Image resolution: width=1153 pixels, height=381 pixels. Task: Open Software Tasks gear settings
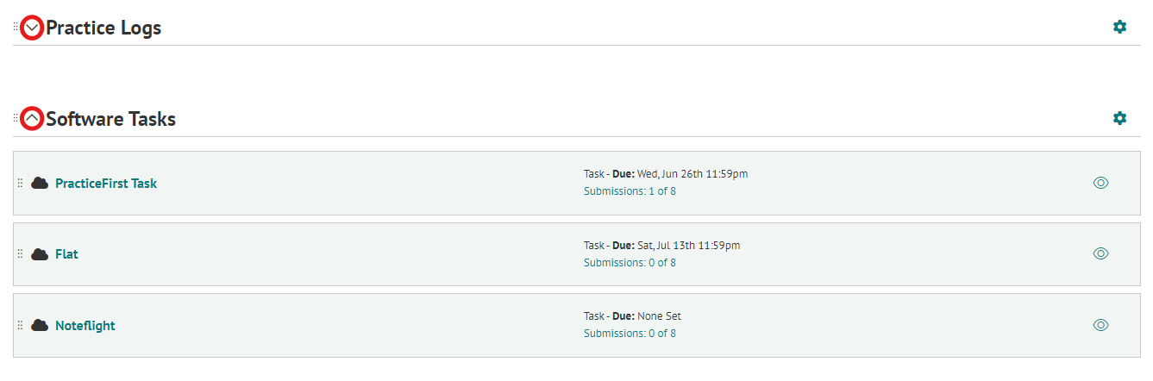[x=1119, y=118]
